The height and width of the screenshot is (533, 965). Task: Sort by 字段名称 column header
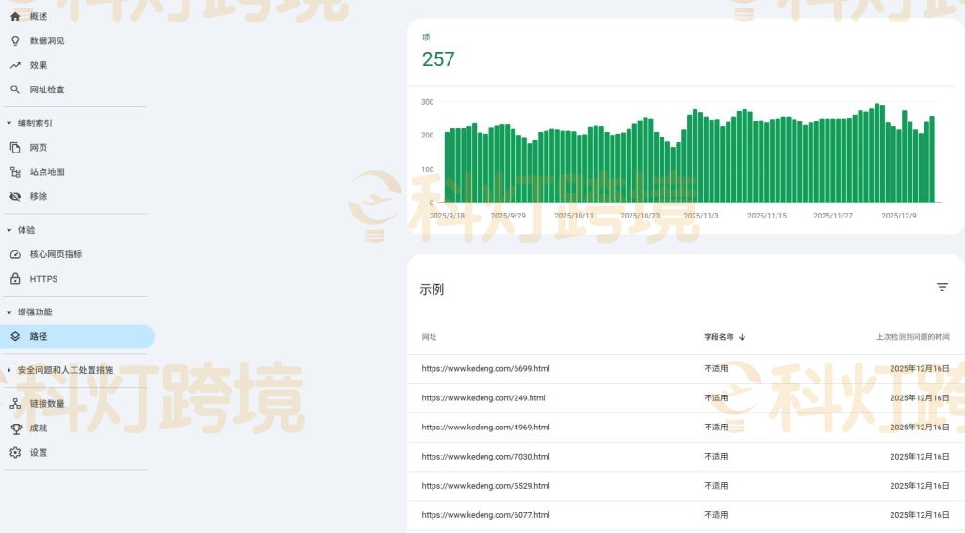(719, 337)
